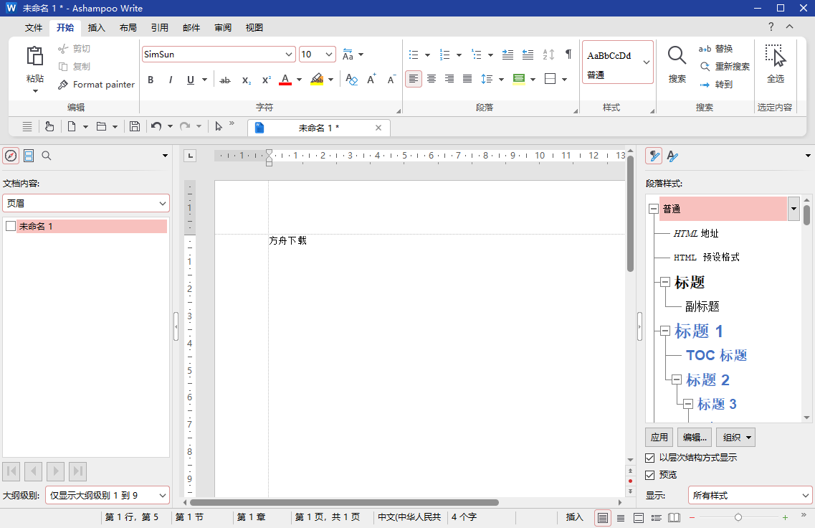Justify the paragraph text

coord(467,79)
